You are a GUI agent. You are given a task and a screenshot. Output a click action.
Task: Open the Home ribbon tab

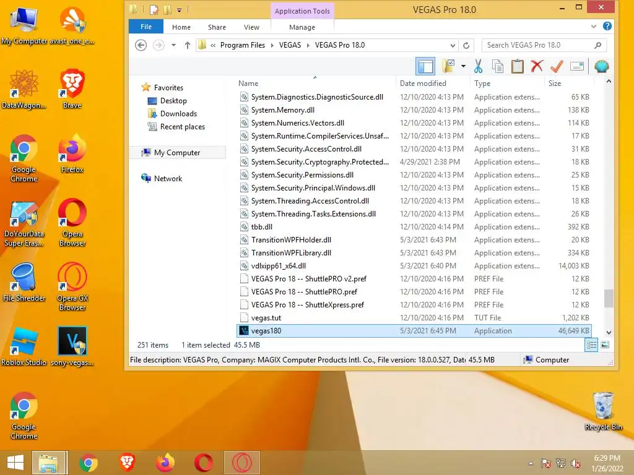181,27
